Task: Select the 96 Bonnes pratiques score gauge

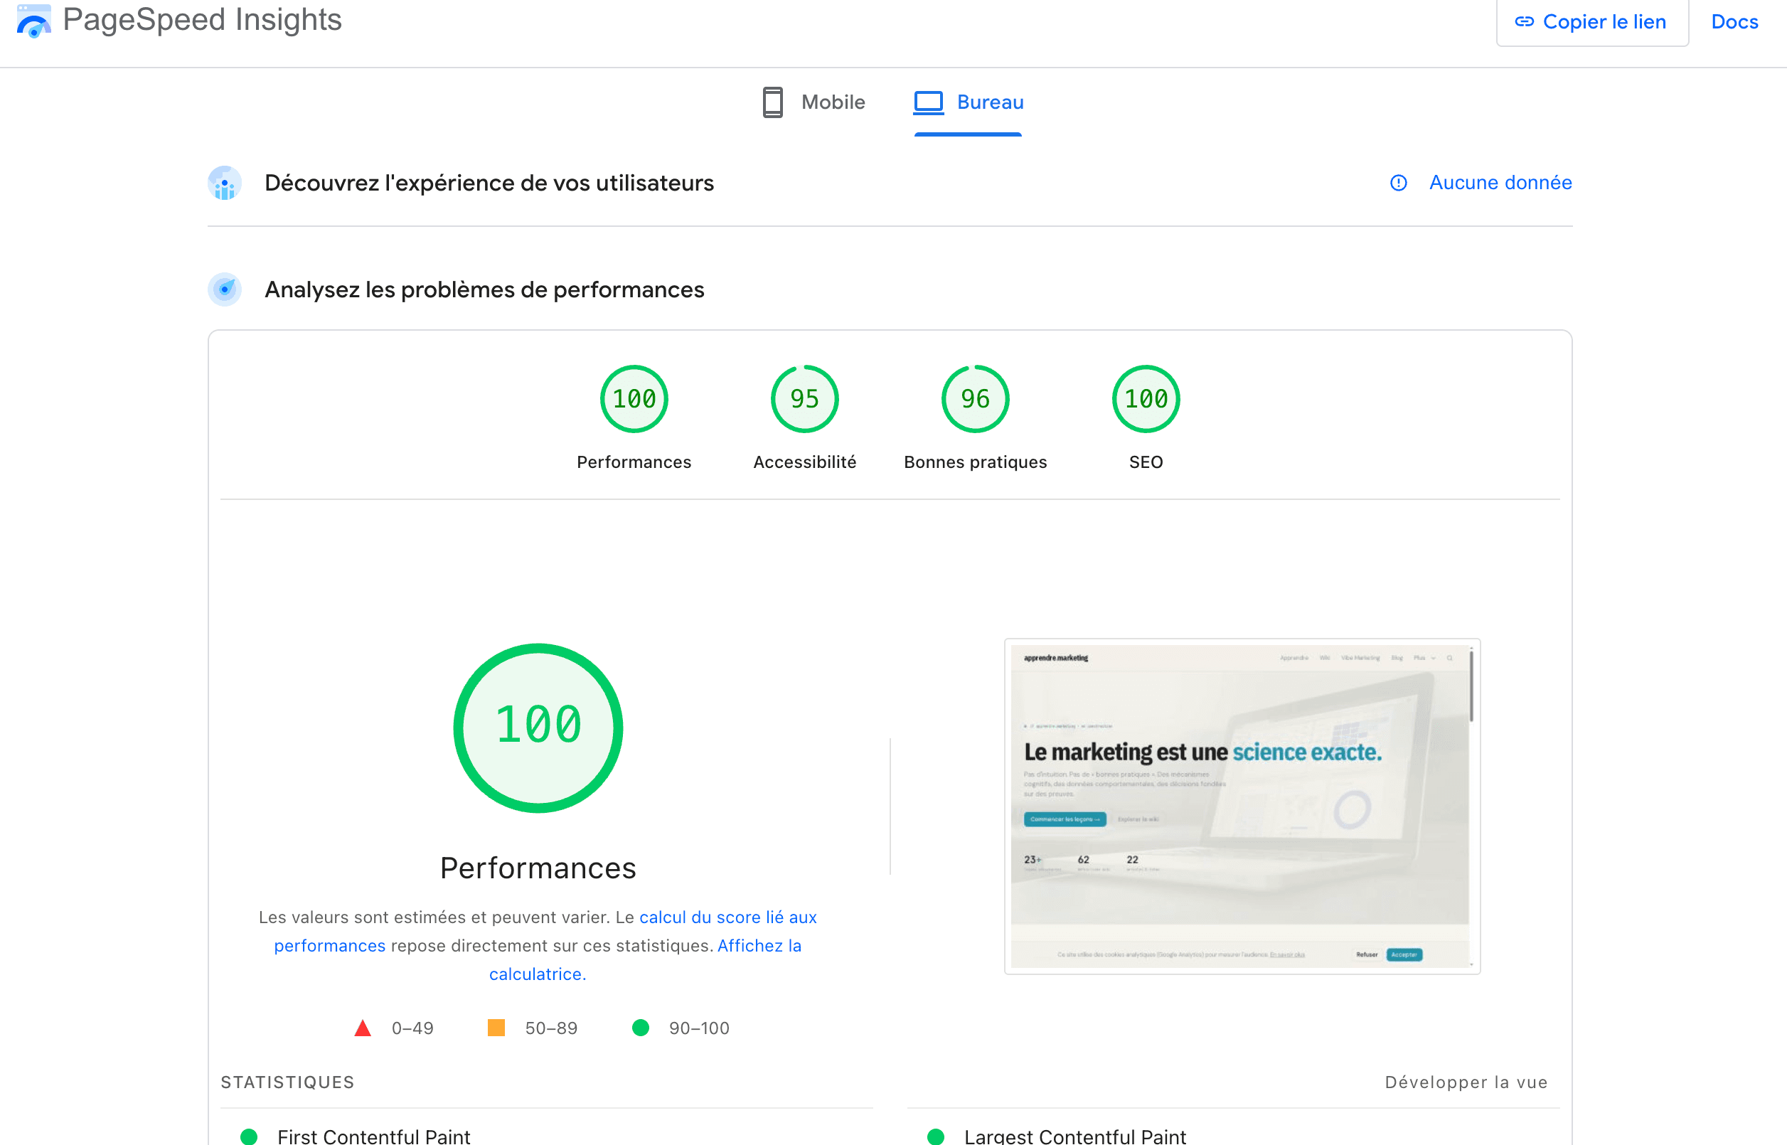Action: (x=974, y=399)
